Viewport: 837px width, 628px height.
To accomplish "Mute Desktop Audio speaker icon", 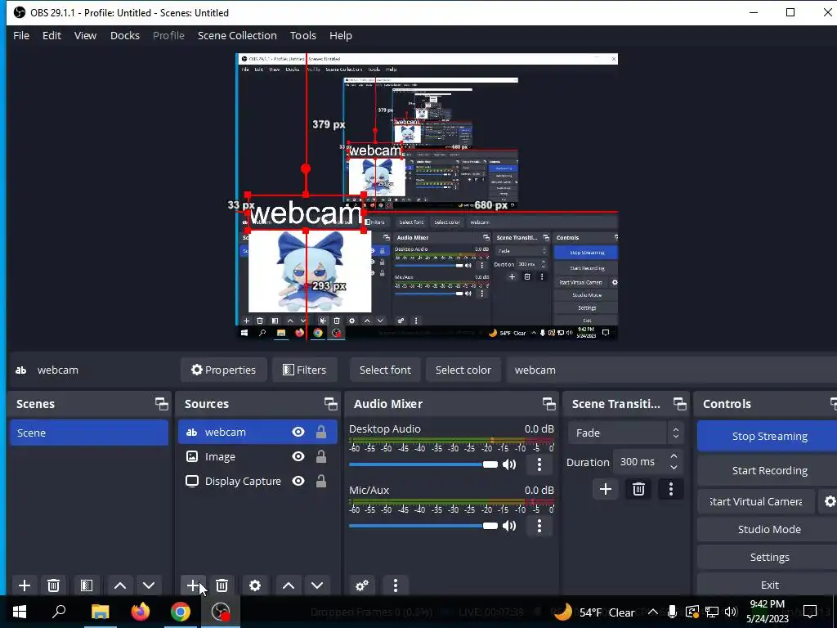I will click(510, 464).
